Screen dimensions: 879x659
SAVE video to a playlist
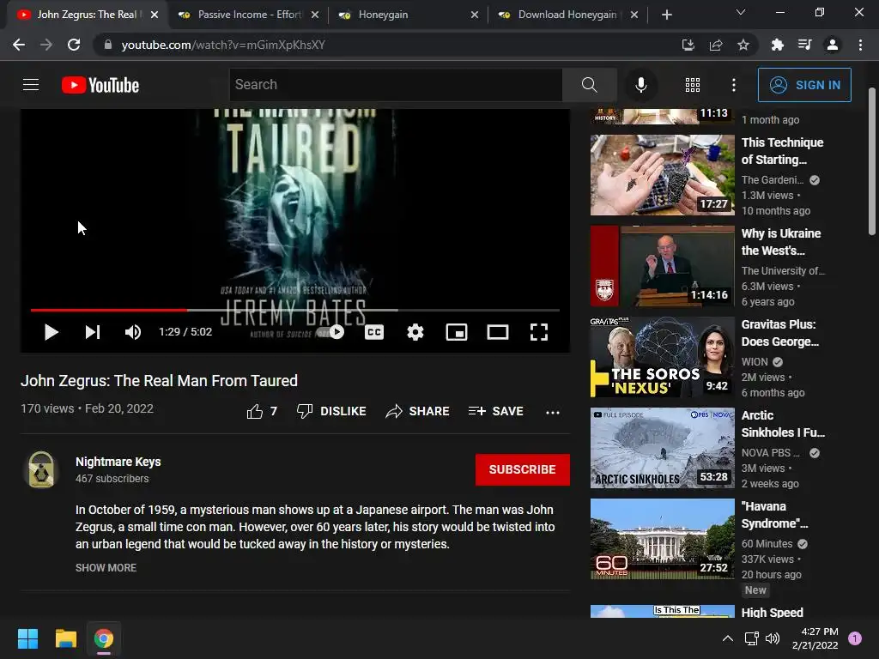coord(496,411)
